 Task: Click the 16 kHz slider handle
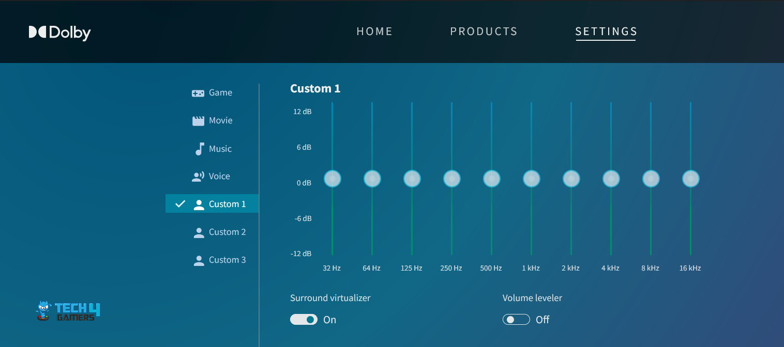pos(690,179)
